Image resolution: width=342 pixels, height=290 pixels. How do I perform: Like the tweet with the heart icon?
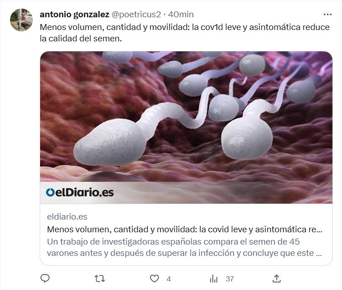click(155, 279)
